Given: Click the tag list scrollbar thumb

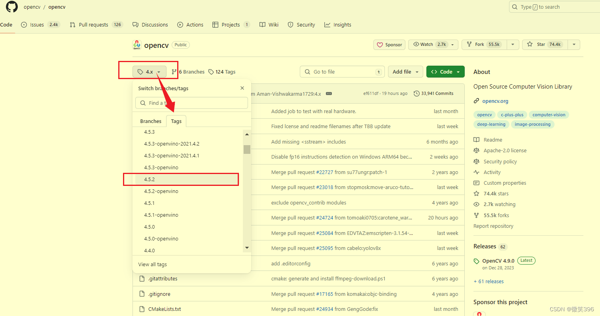Looking at the screenshot, I should [247, 149].
